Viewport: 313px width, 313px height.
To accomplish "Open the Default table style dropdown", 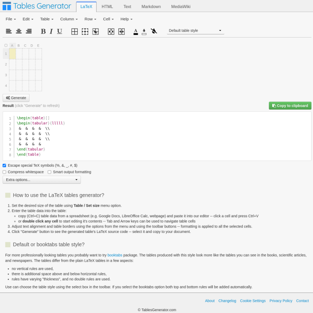I will 195,31.
